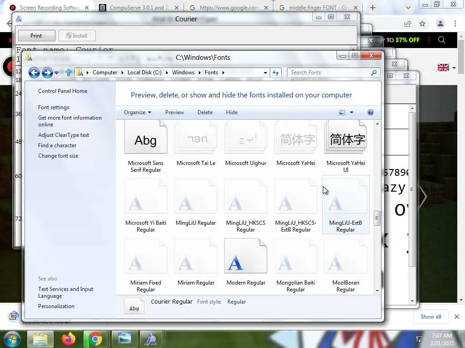Click the search magnifier in Fonts window

click(x=374, y=72)
